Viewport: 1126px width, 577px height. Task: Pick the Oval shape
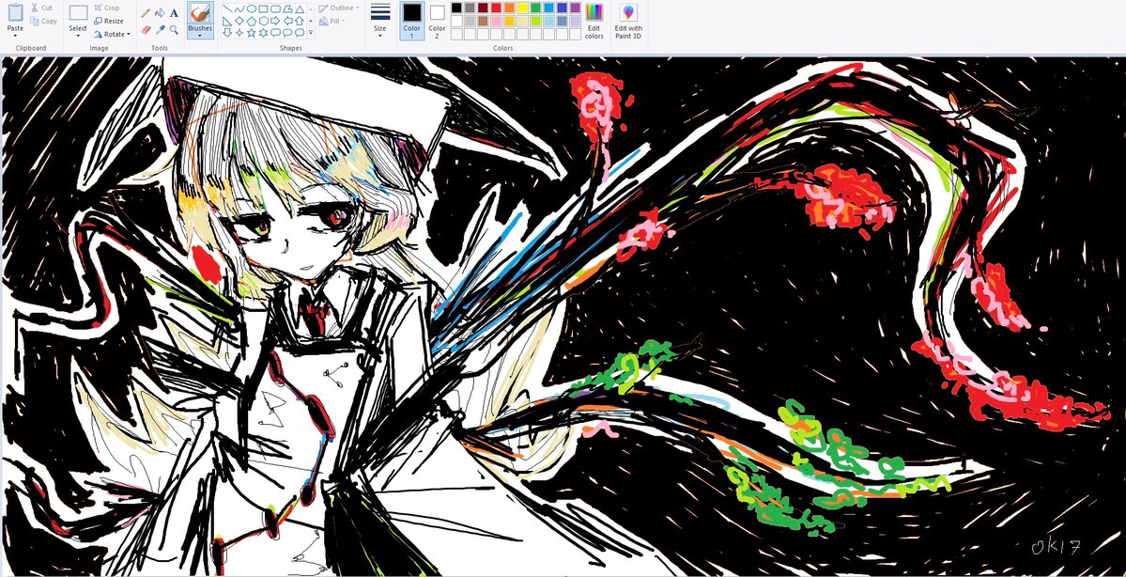click(252, 9)
